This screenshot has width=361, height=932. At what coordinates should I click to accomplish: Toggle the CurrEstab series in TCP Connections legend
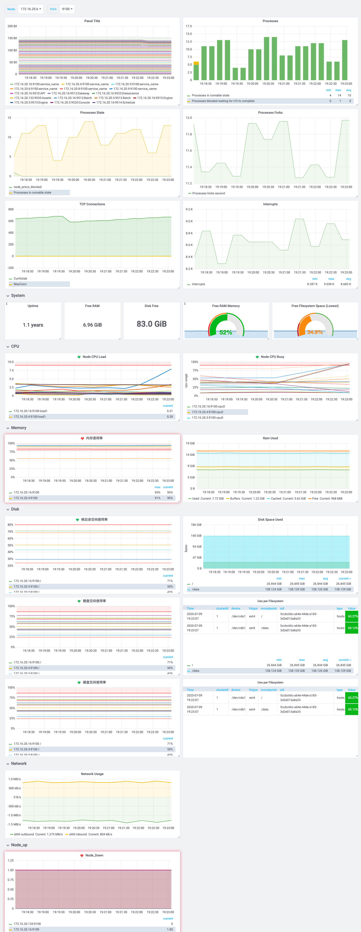(x=20, y=279)
